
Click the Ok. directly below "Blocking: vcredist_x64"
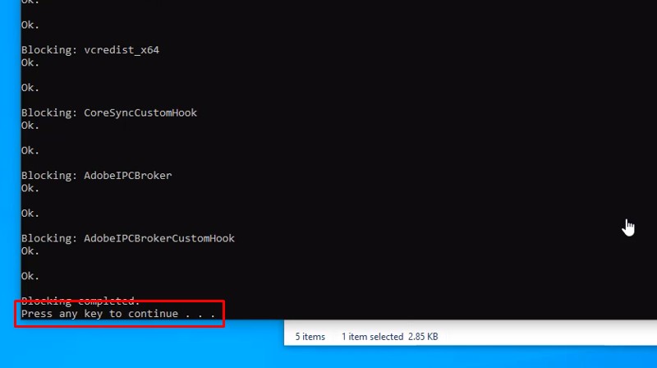30,62
